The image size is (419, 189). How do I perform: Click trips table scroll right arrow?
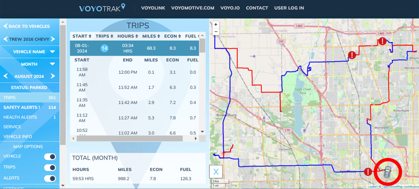pyautogui.click(x=196, y=139)
